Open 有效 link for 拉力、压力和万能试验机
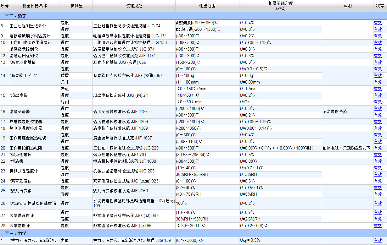387x245 pixels. [378, 240]
